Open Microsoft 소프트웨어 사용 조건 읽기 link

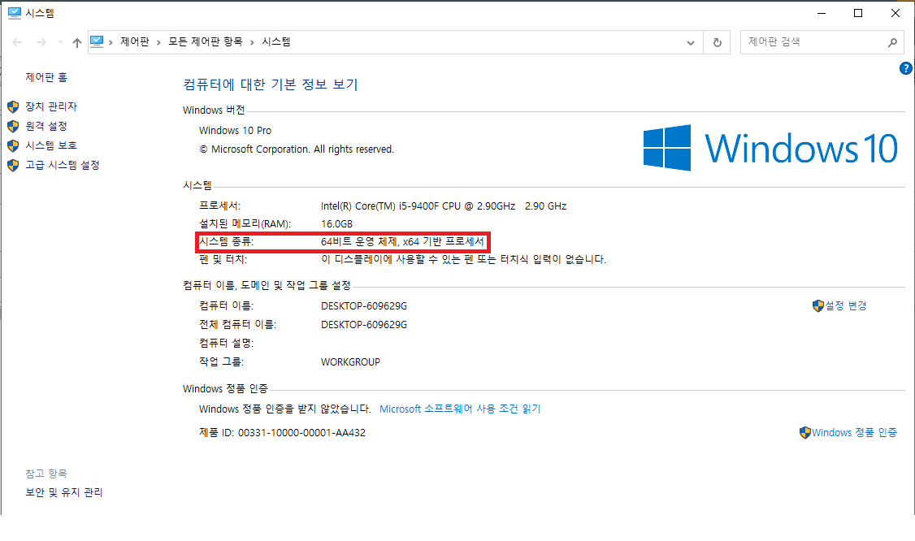461,409
